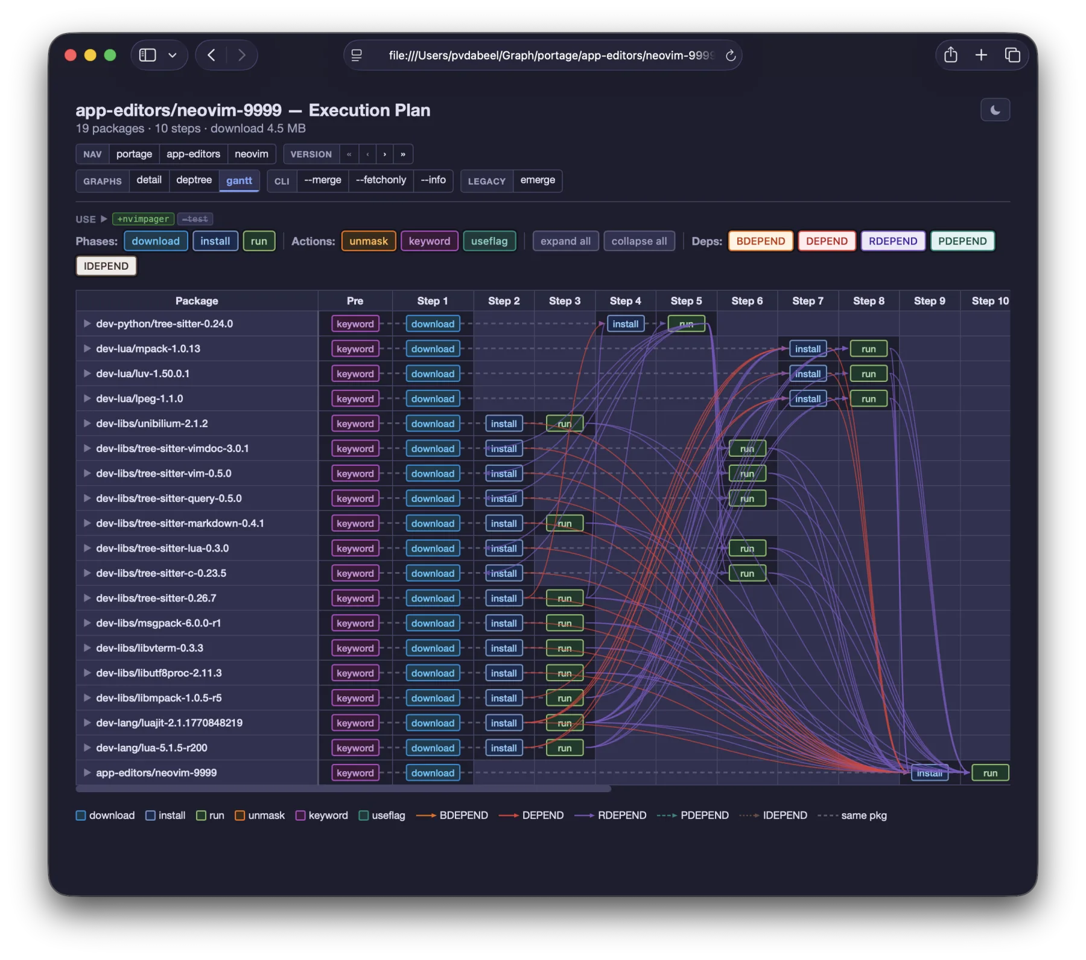The image size is (1086, 960).
Task: Expand the dev-lua/mpack-1.0.13 row
Action: (87, 349)
